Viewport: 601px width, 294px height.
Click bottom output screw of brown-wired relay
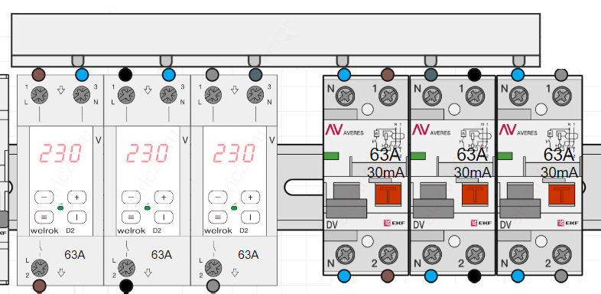point(40,268)
